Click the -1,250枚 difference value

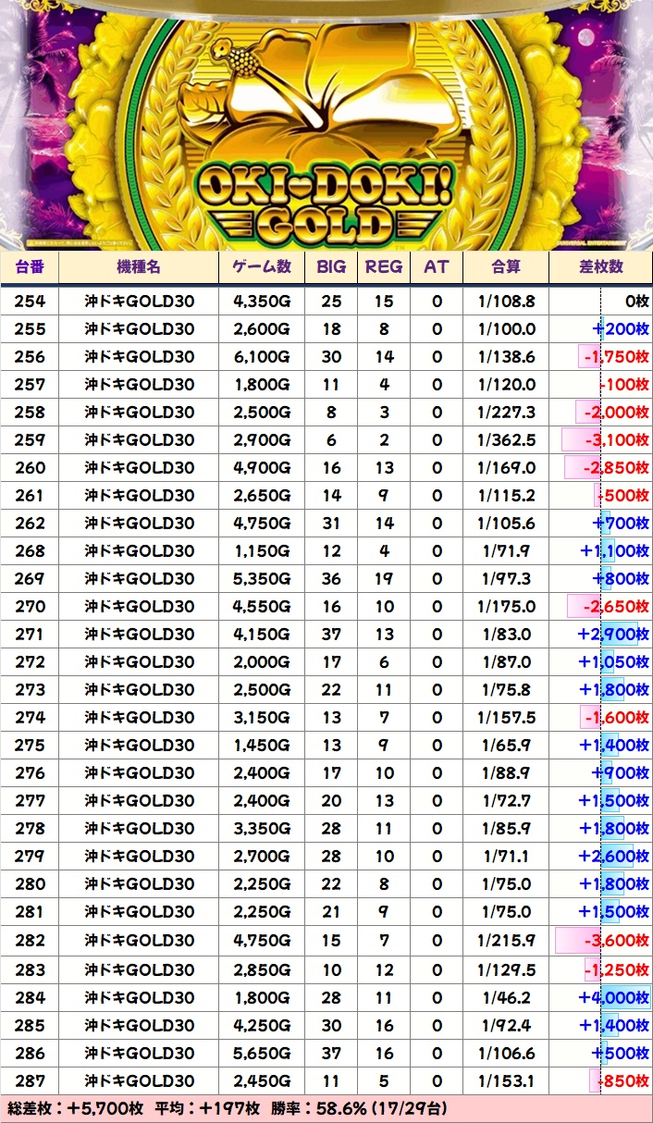616,969
